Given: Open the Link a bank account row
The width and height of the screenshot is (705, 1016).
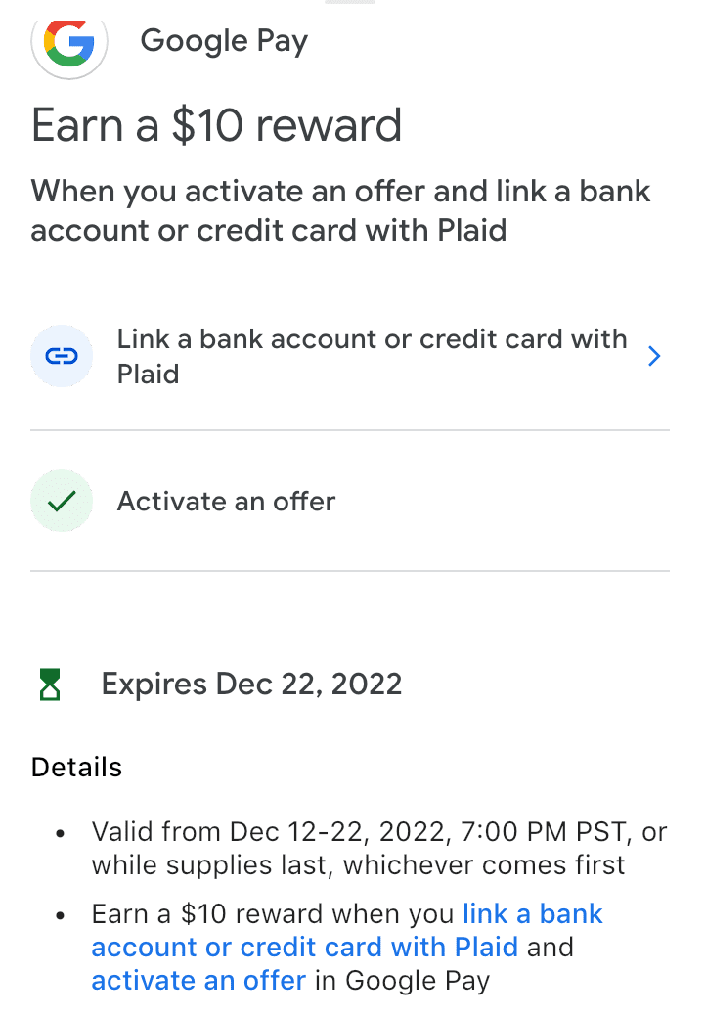Looking at the screenshot, I should coord(372,357).
